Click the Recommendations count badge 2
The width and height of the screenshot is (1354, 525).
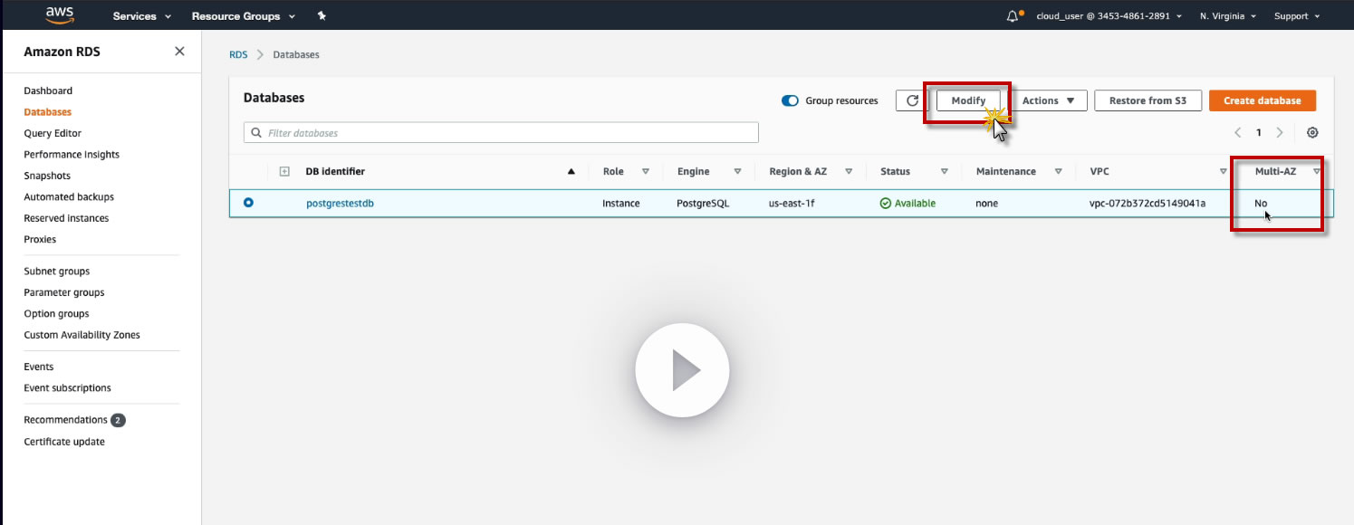click(x=118, y=420)
